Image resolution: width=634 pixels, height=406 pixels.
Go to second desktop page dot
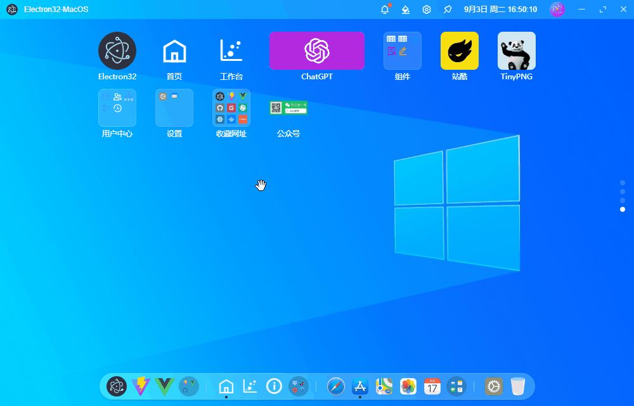coord(623,192)
